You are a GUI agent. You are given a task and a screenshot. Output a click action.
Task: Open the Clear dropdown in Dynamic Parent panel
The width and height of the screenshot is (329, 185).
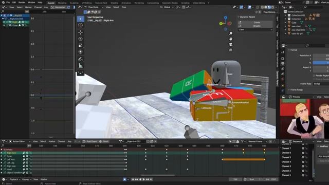255,30
